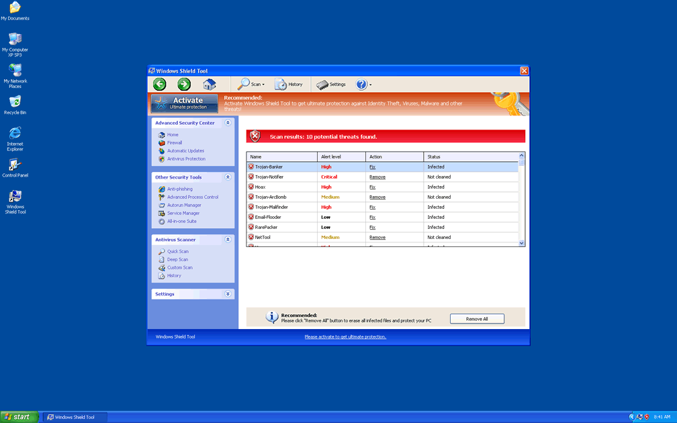Open the Home house icon in toolbar
This screenshot has height=423, width=677.
210,84
